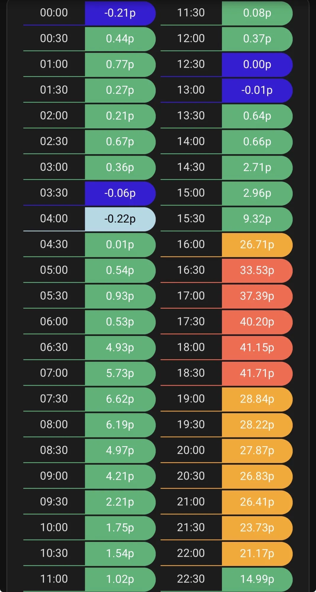Tap the 14.99p price at 22:30
Screen dimensions: 316x592
(257, 579)
